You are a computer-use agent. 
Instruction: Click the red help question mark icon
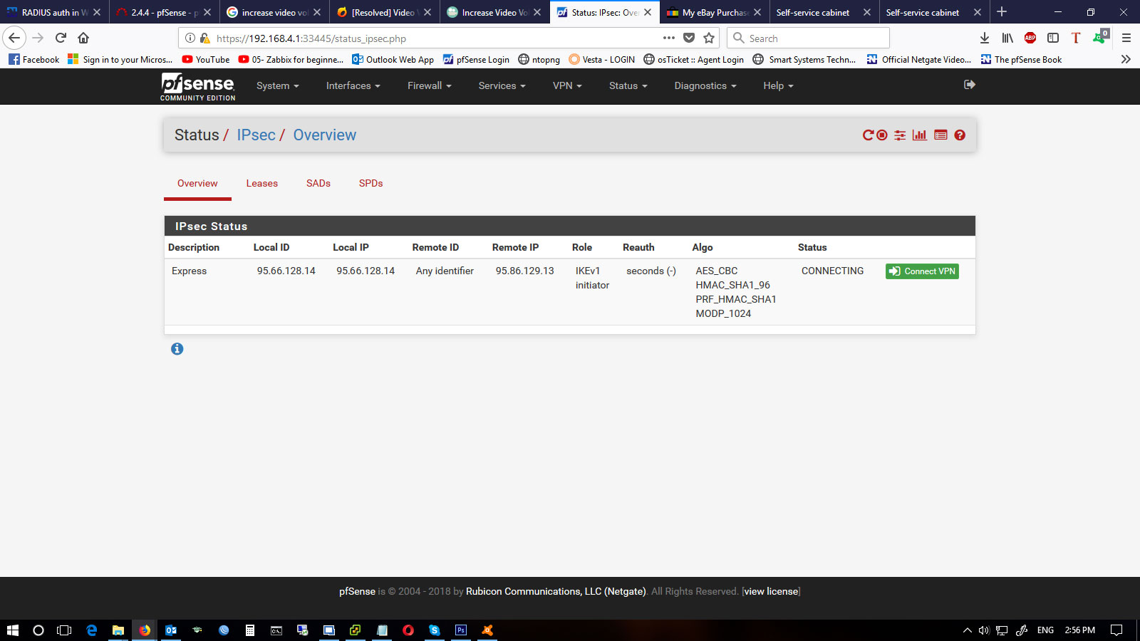click(x=960, y=135)
